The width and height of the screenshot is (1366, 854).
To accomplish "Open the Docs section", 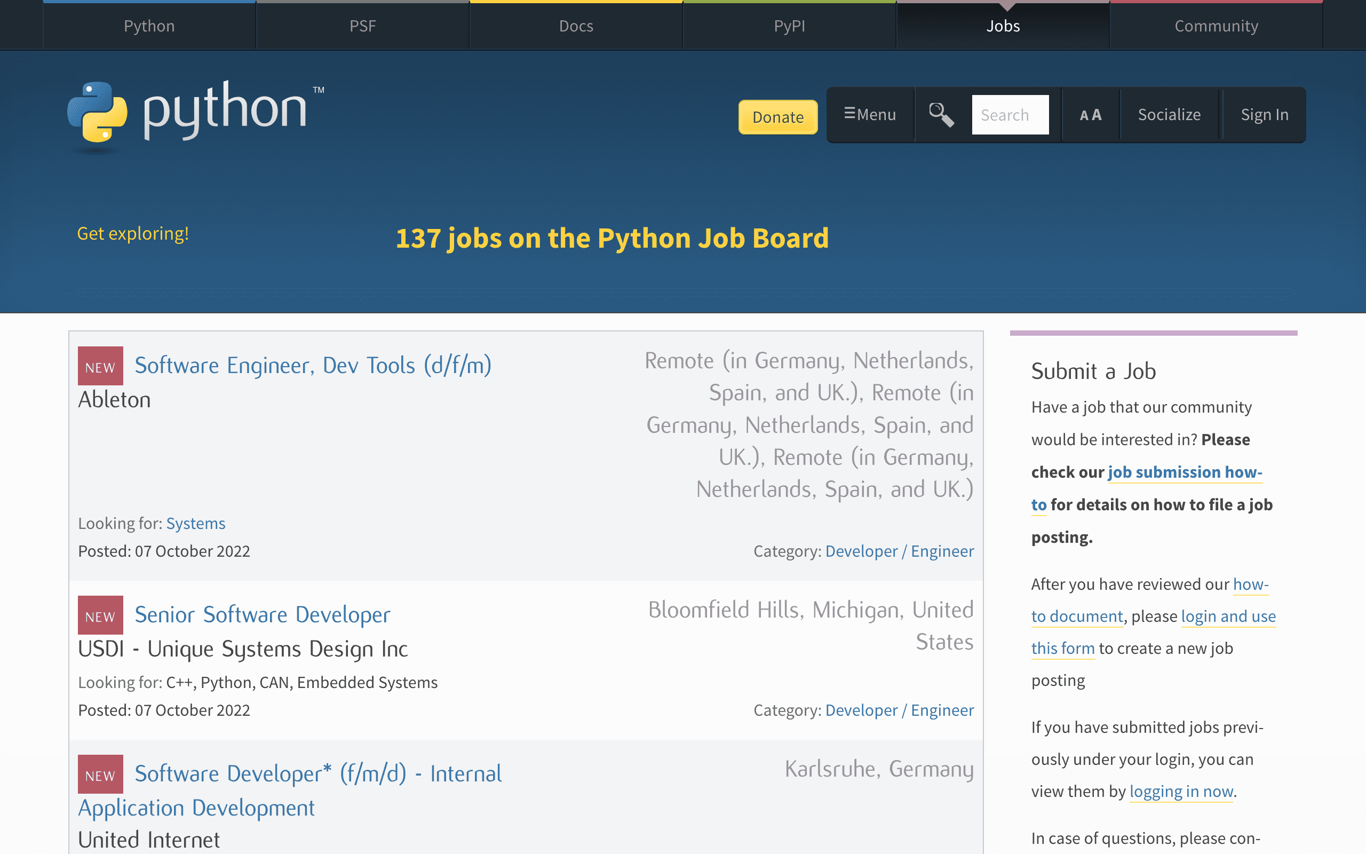I will [x=575, y=26].
